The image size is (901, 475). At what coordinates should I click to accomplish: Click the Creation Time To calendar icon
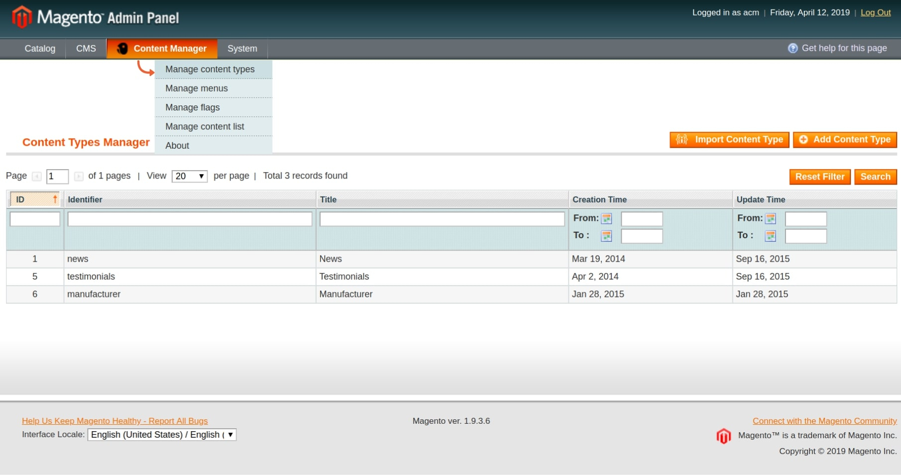(606, 236)
